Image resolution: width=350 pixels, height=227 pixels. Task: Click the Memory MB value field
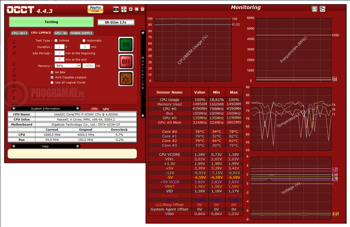tap(89, 66)
